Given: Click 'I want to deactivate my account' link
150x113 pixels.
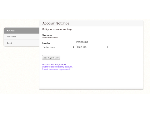Looking at the screenshot, I should (x=57, y=67).
